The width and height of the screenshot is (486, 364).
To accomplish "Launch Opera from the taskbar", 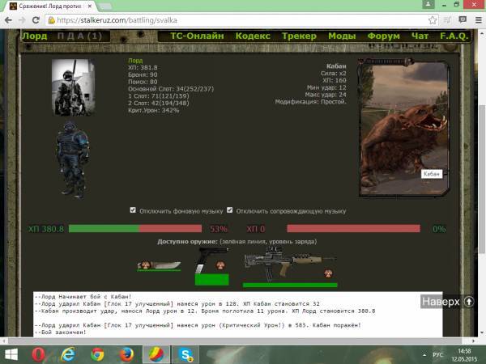I will (38, 353).
